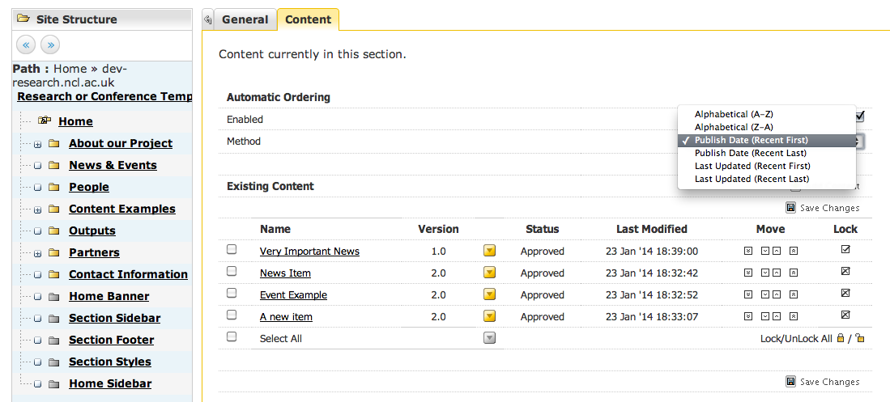Toggle the lock for News Item
Screen dimensions: 890x402
click(x=845, y=272)
